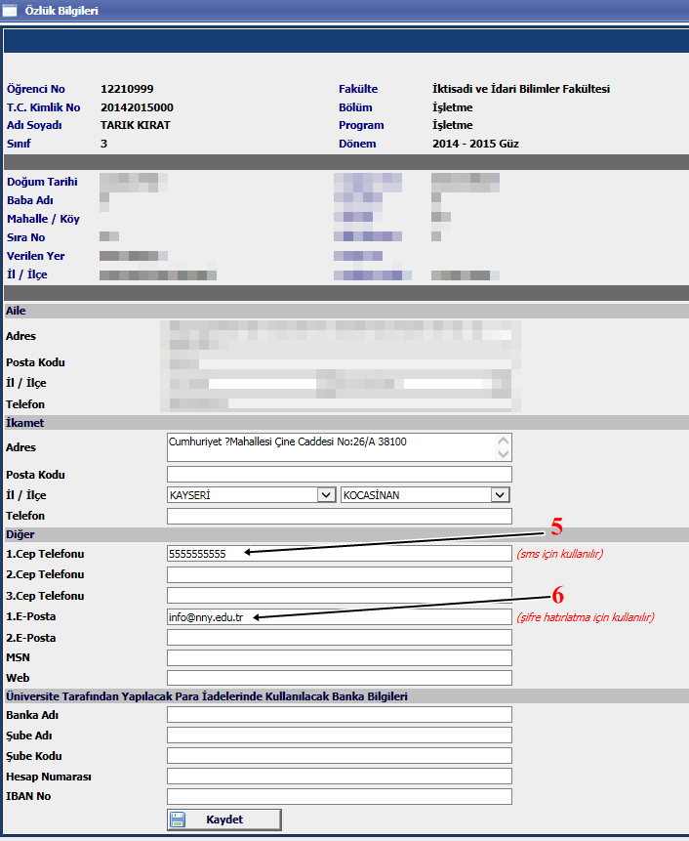
Task: Click the IBAN No input field
Action: pyautogui.click(x=339, y=796)
